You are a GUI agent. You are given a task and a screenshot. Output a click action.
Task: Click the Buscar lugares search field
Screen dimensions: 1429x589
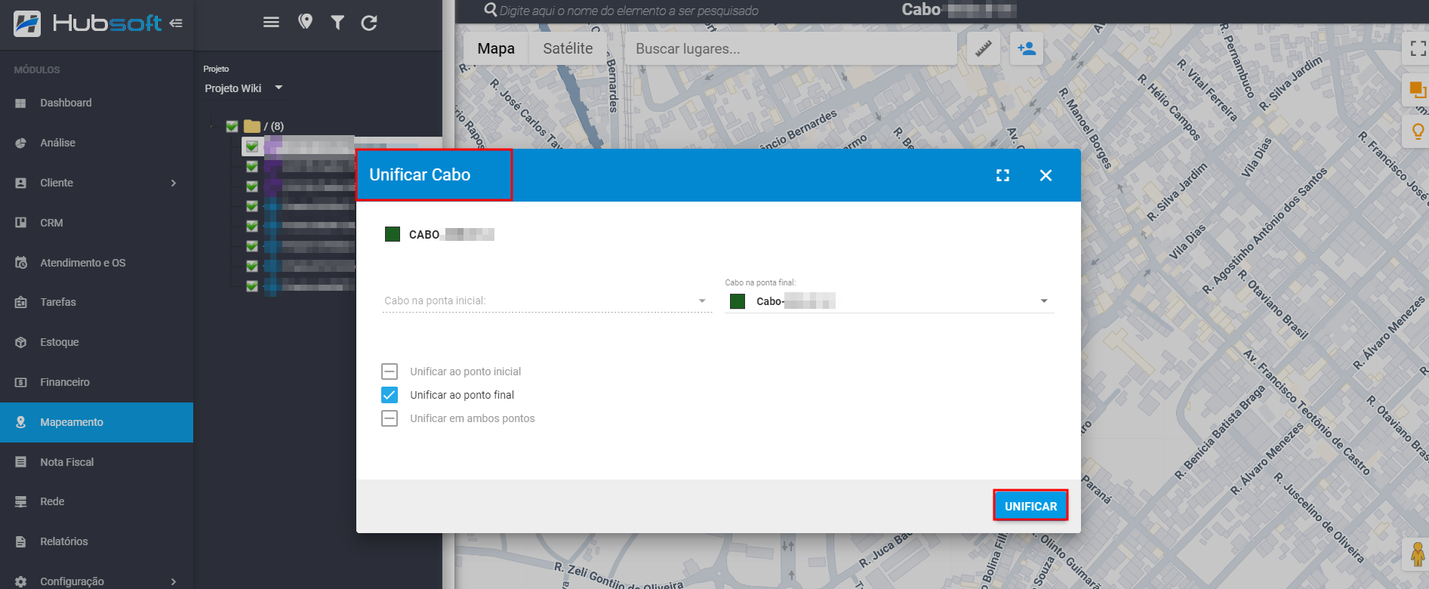pos(791,48)
